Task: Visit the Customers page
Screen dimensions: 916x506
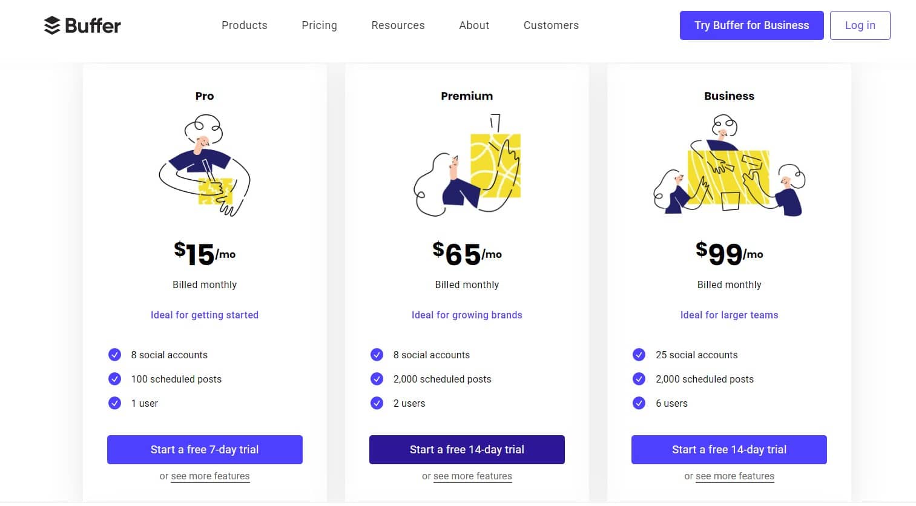Action: click(551, 25)
